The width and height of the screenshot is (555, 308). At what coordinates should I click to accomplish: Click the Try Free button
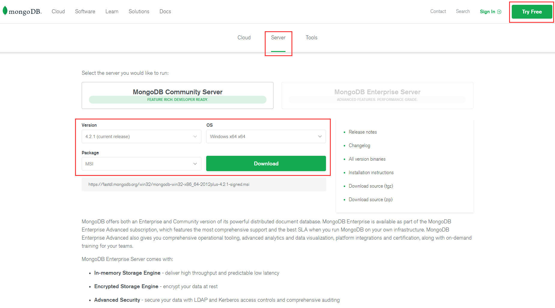click(x=532, y=12)
